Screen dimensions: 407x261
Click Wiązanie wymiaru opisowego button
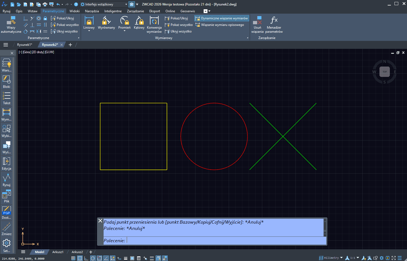[222, 25]
